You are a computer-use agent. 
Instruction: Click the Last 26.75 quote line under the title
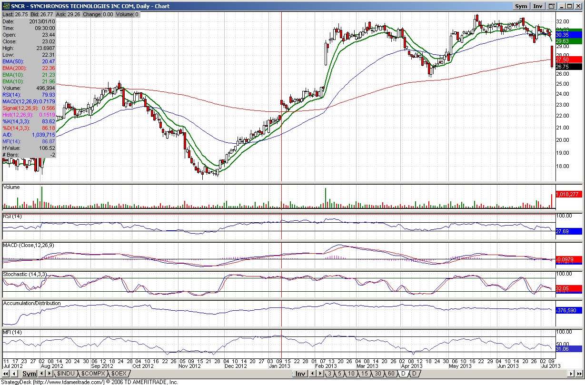tap(70, 14)
